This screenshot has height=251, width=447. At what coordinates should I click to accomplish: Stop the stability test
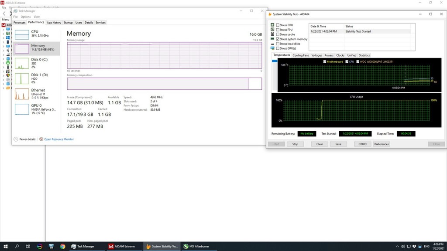point(295,144)
